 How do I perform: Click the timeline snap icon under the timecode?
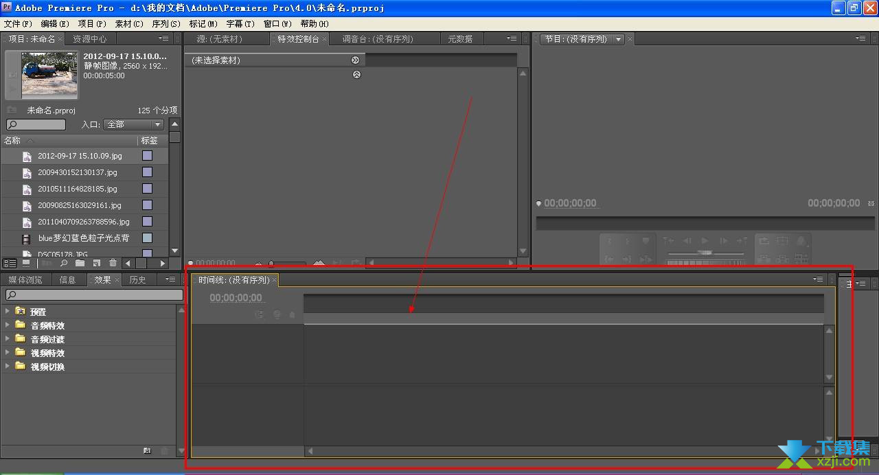coord(259,315)
